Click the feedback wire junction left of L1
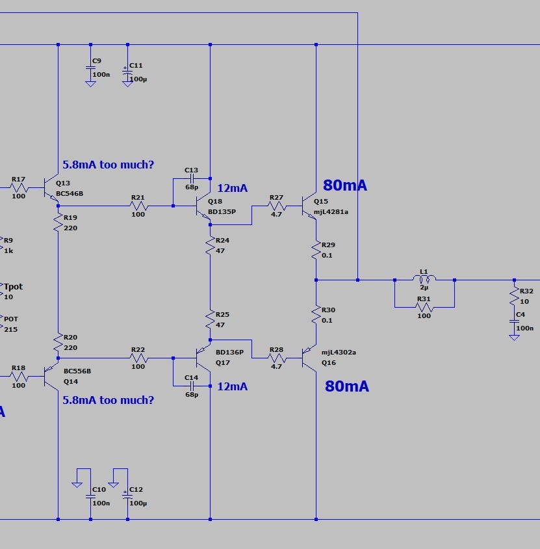The image size is (540, 549). (358, 280)
